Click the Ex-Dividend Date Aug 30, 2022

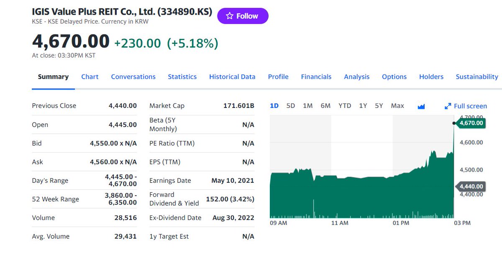(x=233, y=218)
